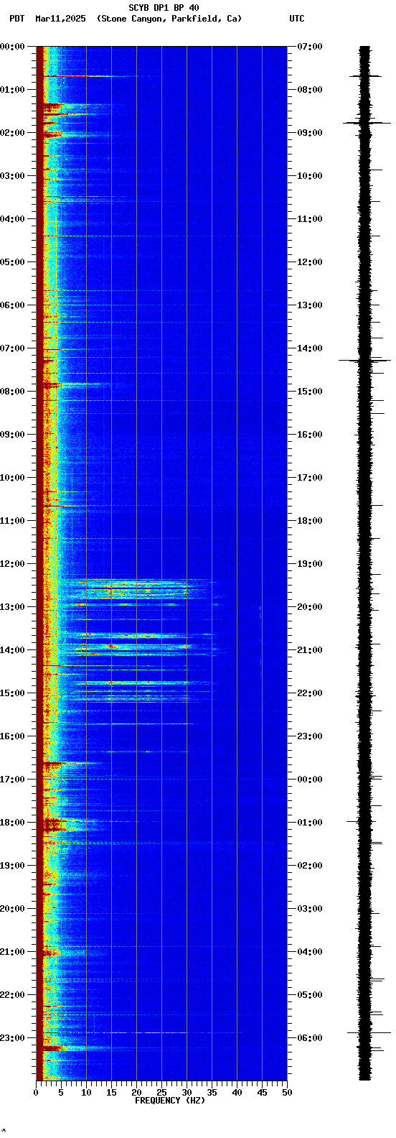Click the UTC time label '08:00' on right axis
This screenshot has height=1138, width=396.
(310, 90)
